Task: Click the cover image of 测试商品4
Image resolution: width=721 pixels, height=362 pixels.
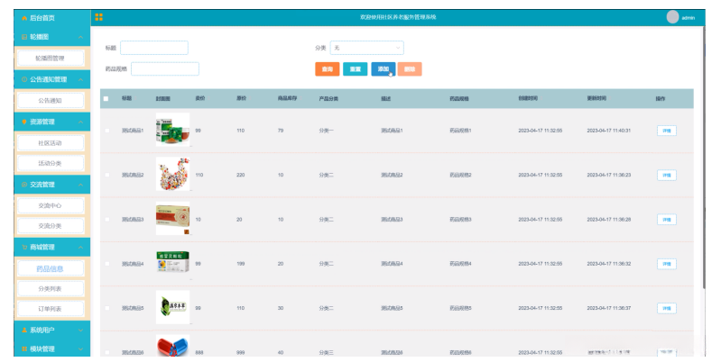Action: [x=173, y=262]
